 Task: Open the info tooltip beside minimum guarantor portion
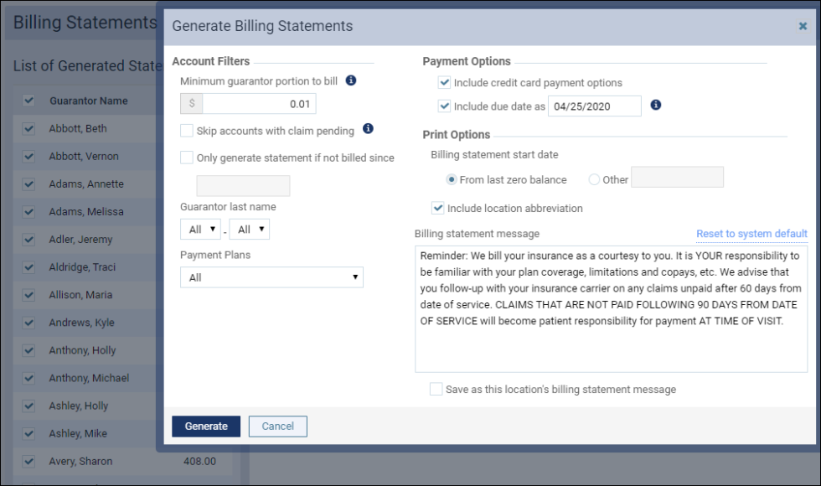[351, 81]
